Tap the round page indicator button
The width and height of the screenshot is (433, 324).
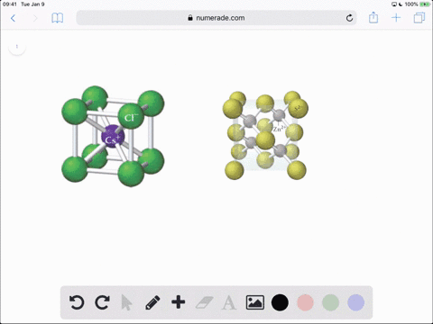coord(17,47)
